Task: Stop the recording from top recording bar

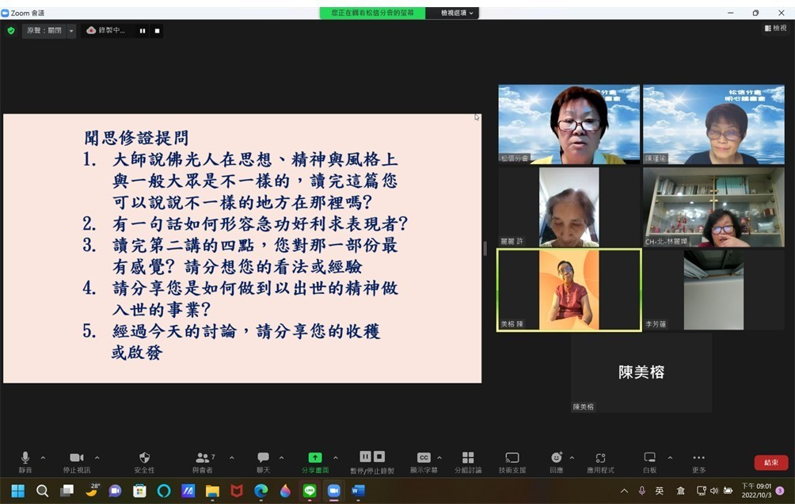Action: click(157, 30)
